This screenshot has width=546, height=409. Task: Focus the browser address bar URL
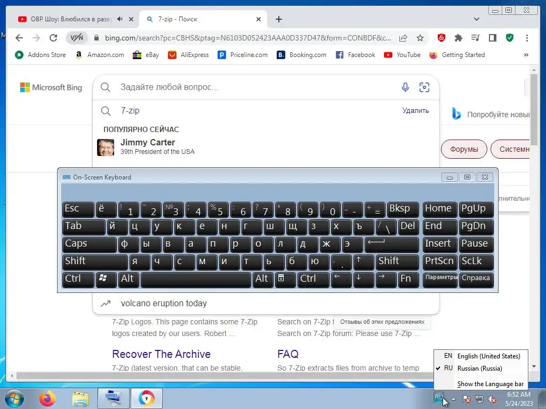(x=247, y=38)
